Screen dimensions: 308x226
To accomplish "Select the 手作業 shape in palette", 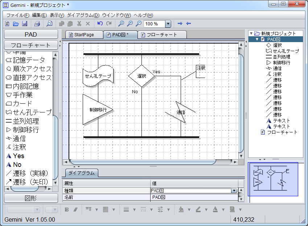I will click(x=19, y=95).
